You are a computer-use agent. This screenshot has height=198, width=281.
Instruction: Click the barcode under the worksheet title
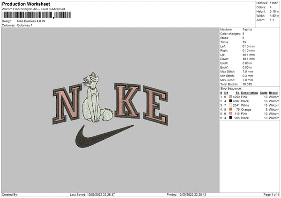37,15
